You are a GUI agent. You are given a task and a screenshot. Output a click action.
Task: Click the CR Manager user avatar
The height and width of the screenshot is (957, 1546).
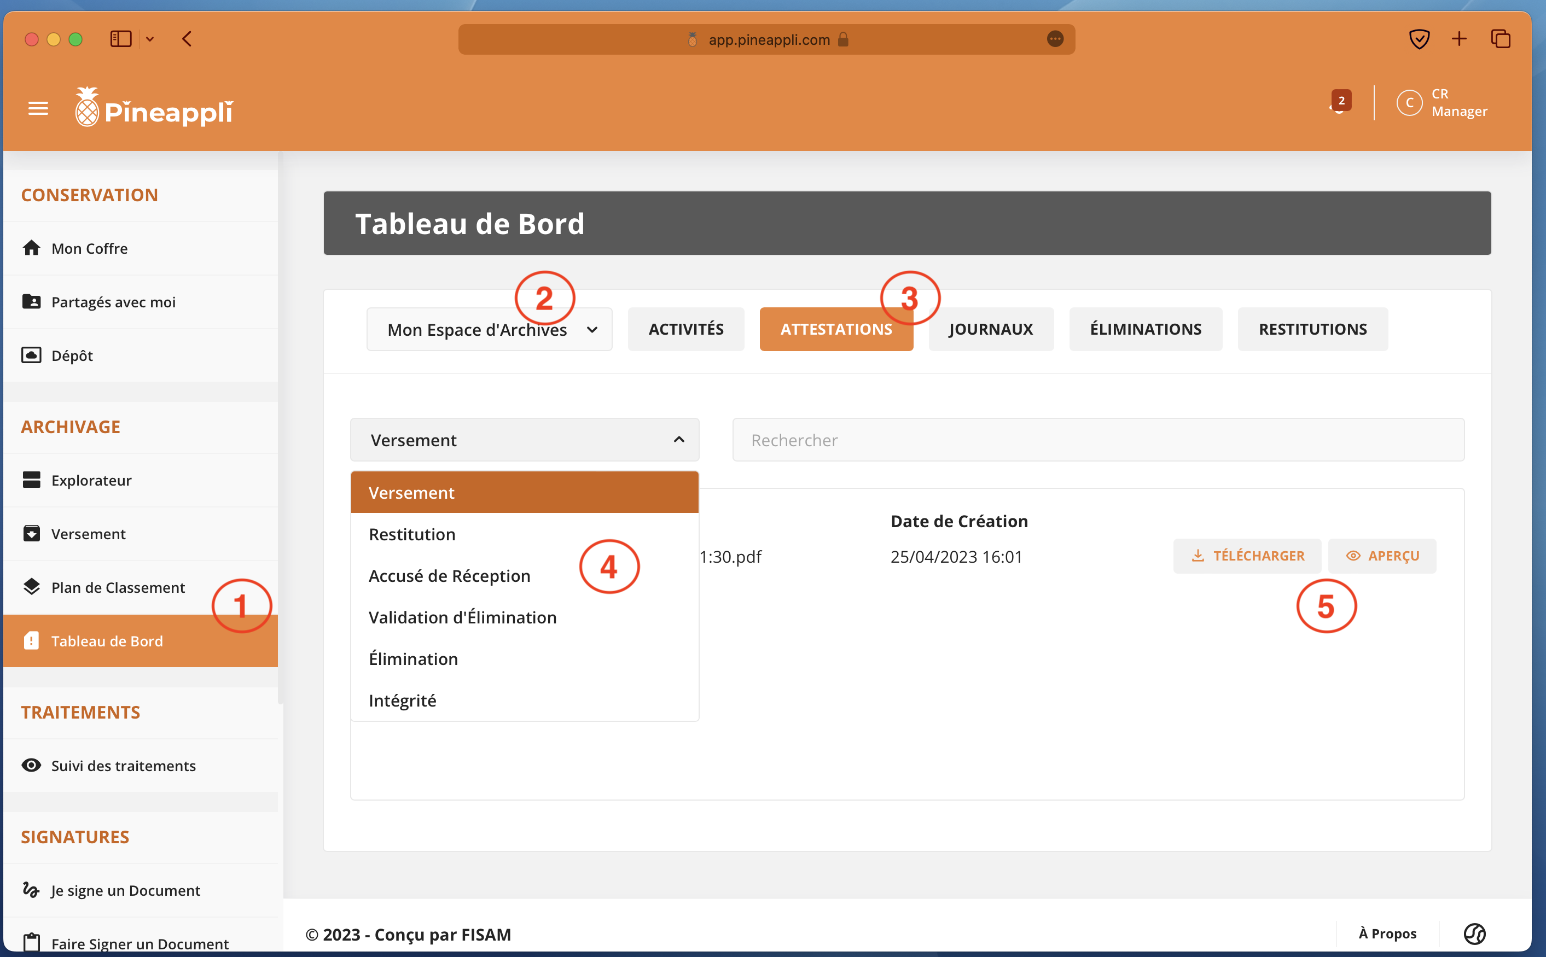click(1409, 103)
